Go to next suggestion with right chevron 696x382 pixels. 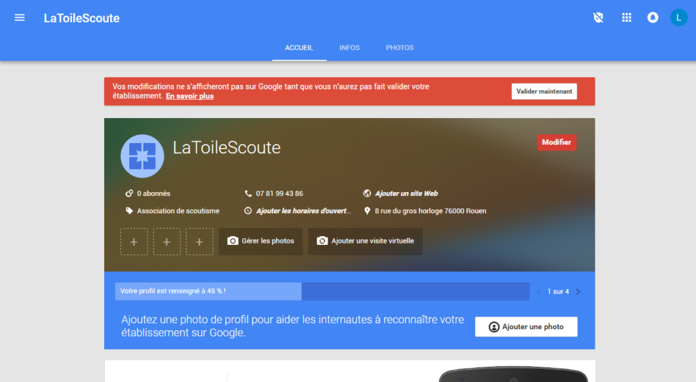tap(578, 292)
